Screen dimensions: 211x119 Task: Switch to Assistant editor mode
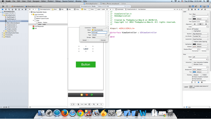pos(193,6)
